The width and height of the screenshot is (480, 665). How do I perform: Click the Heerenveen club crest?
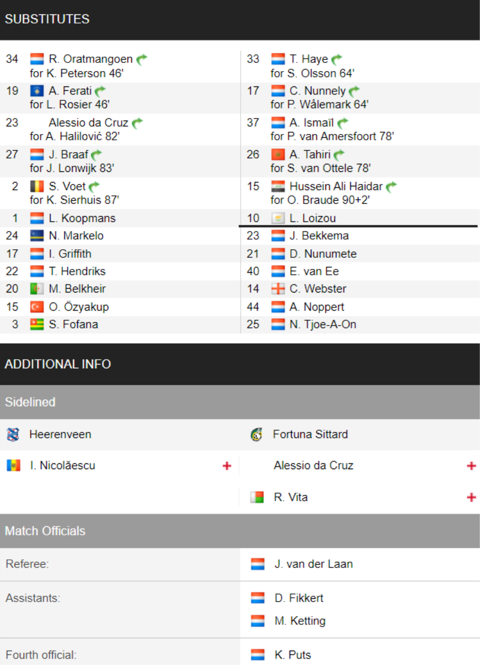tap(13, 434)
